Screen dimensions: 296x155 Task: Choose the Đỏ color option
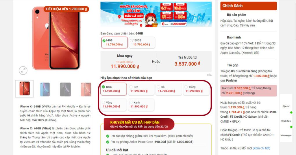169,89
